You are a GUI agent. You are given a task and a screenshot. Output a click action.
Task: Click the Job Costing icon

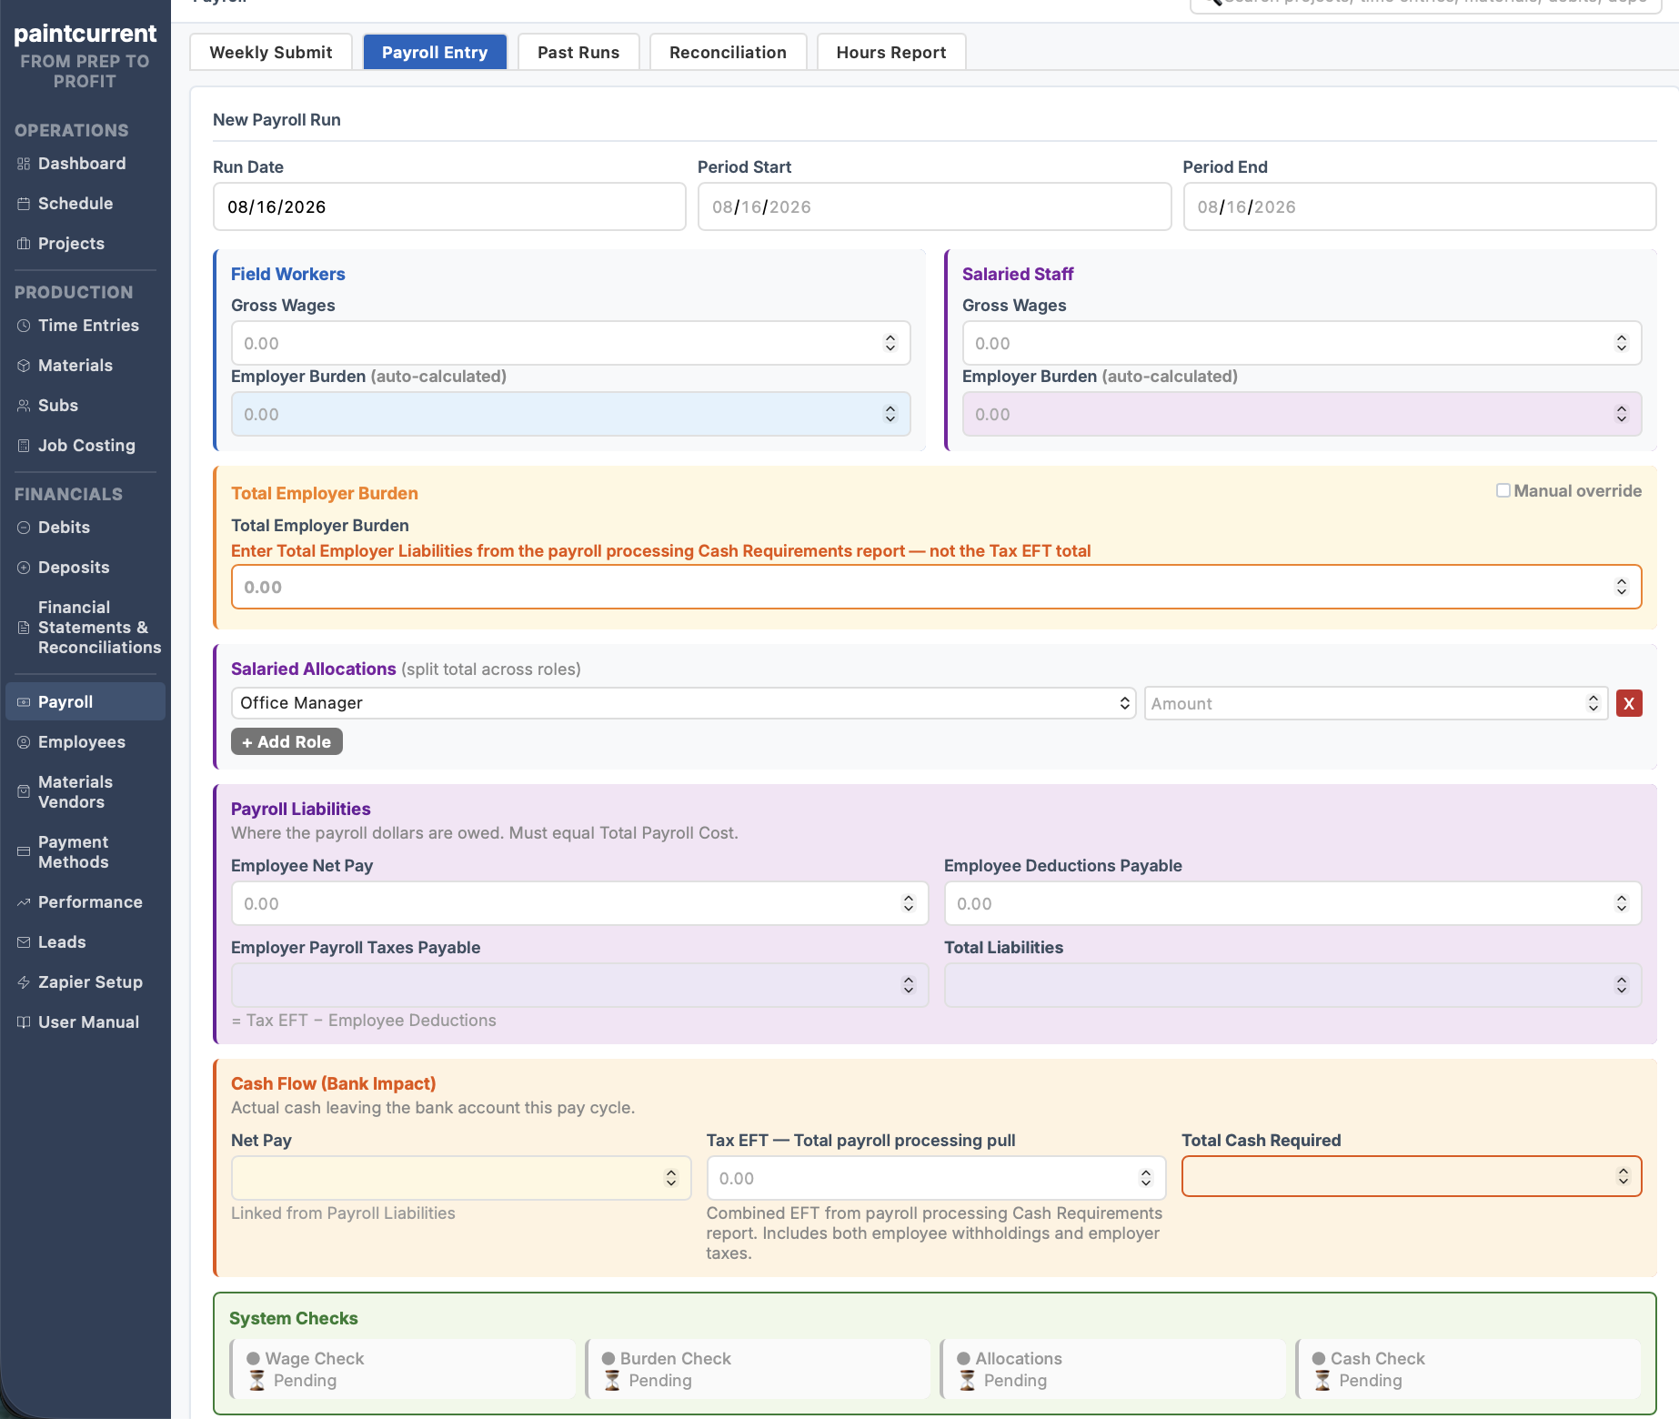24,446
